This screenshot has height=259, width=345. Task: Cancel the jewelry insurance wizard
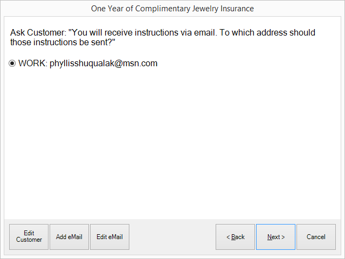click(x=316, y=237)
